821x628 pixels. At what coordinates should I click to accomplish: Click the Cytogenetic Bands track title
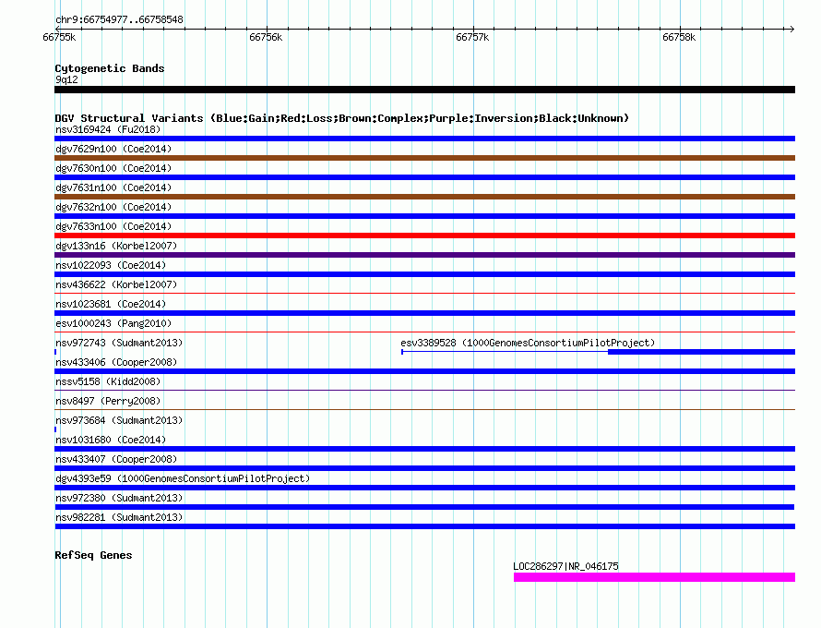(110, 68)
